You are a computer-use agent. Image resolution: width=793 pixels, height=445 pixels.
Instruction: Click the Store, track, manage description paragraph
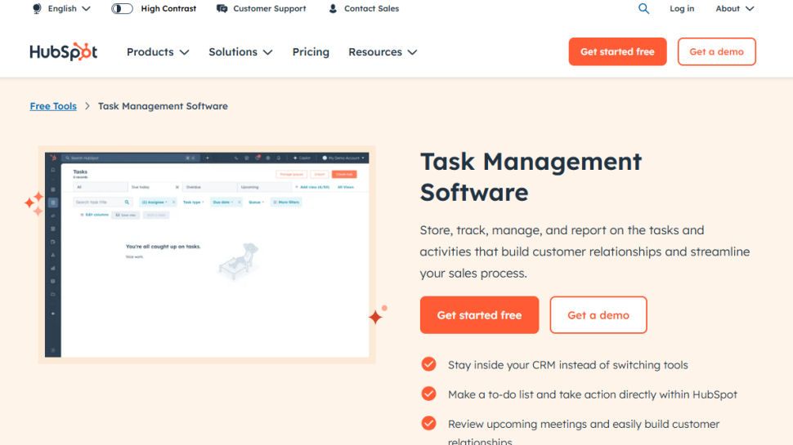coord(585,251)
